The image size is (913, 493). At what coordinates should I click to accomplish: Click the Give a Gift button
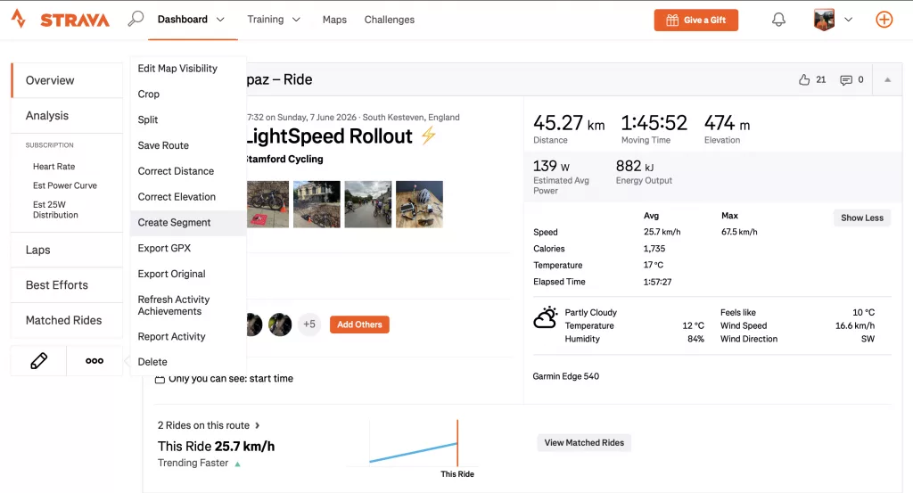[x=695, y=20]
